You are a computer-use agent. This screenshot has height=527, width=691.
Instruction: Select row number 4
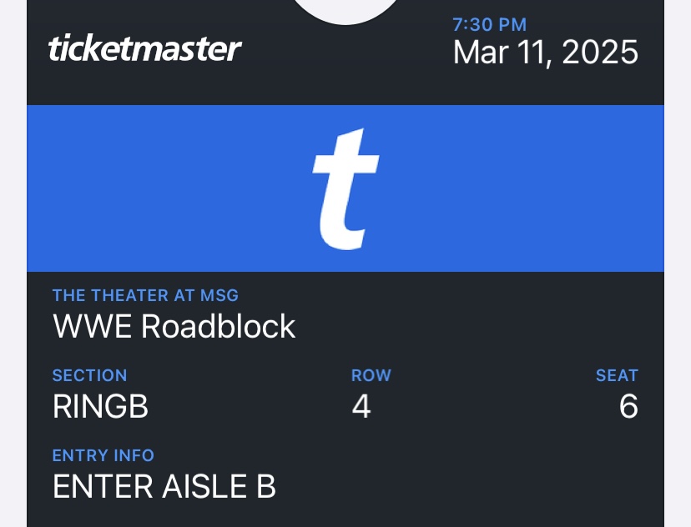tap(361, 406)
